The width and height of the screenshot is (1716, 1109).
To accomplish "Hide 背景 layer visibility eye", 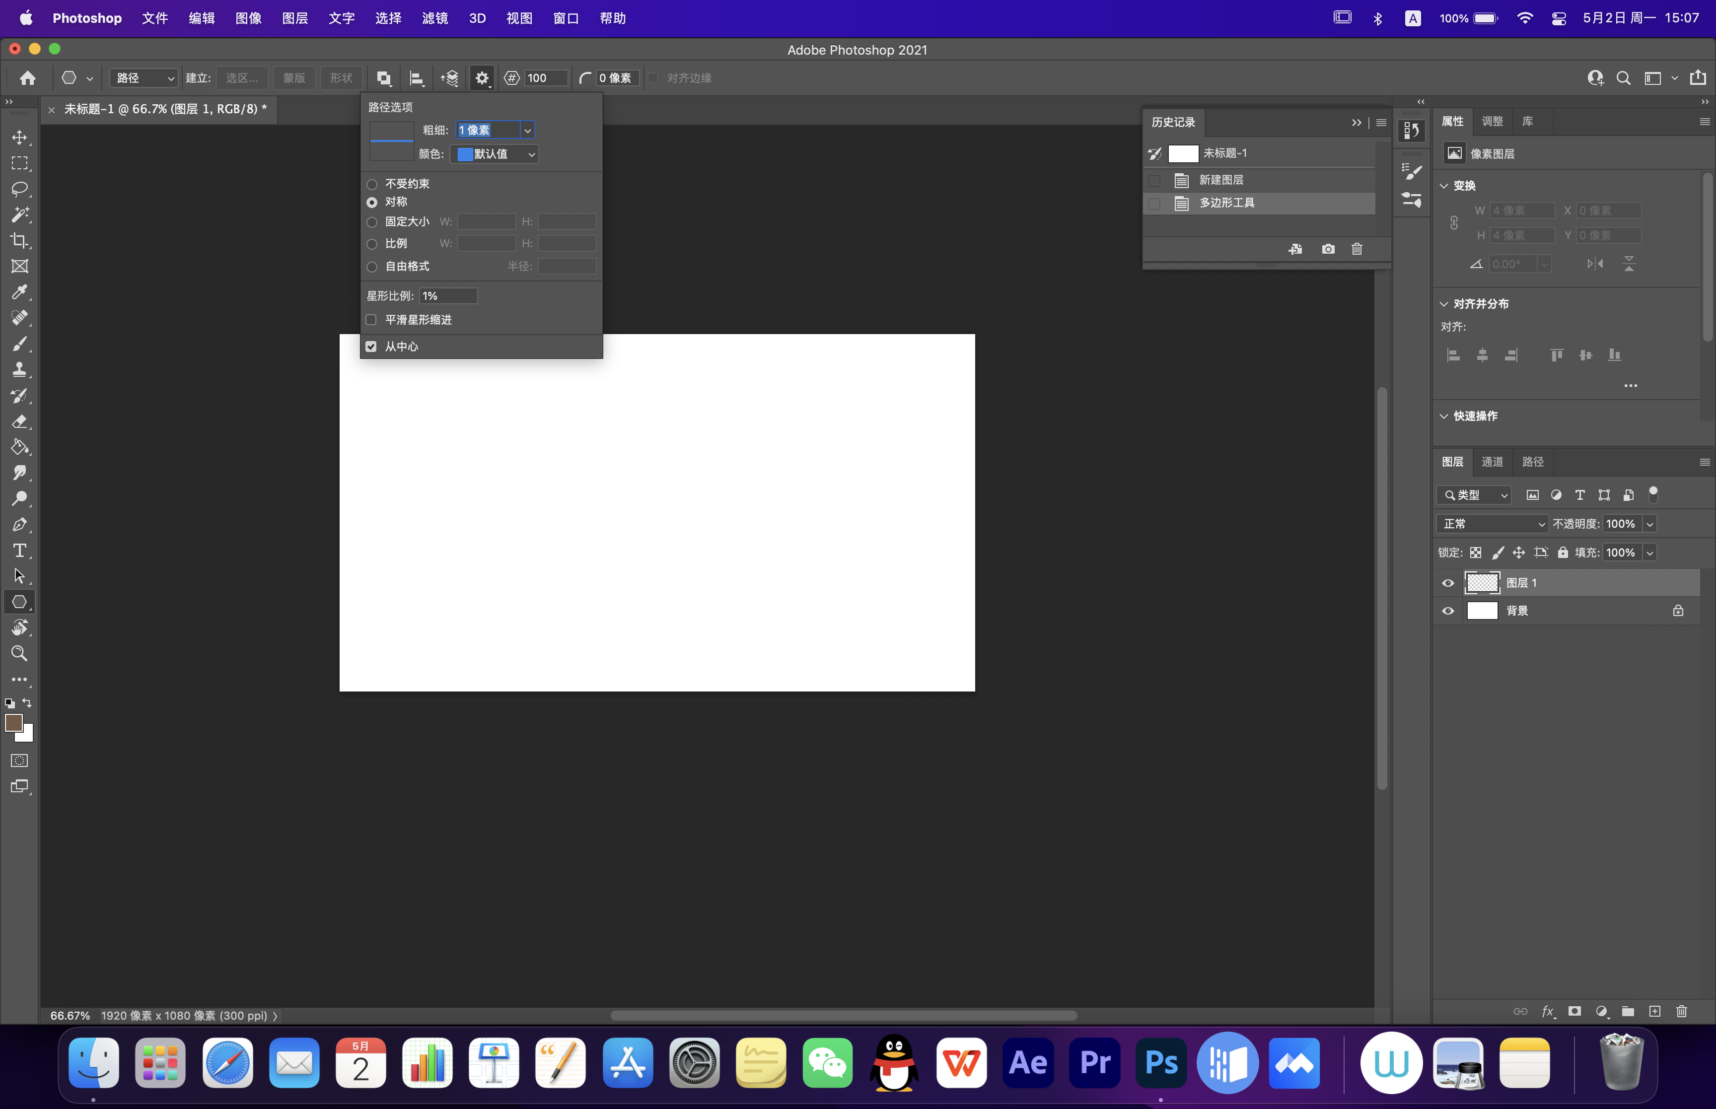I will pos(1447,611).
